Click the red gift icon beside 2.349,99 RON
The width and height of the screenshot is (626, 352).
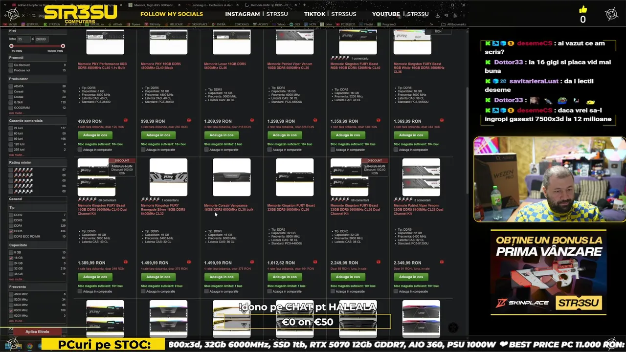pos(442,262)
